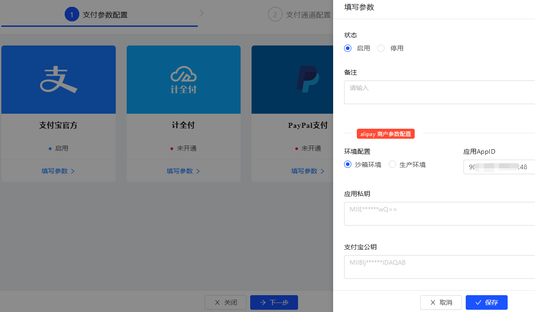535x312 pixels.
Task: Open 填写参数 link on the 计全付 card
Action: pos(180,171)
